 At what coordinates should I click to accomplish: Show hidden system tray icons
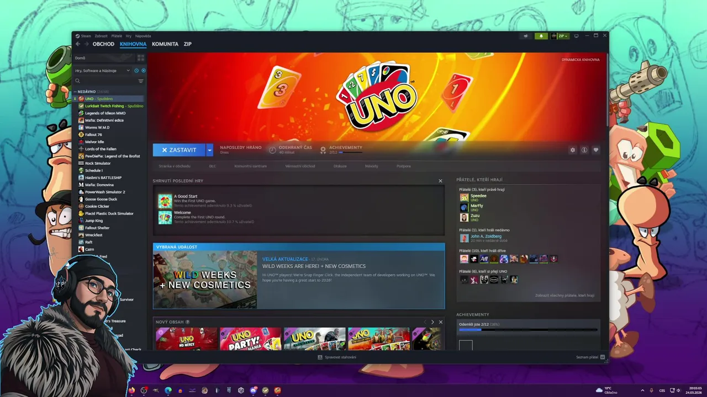643,390
